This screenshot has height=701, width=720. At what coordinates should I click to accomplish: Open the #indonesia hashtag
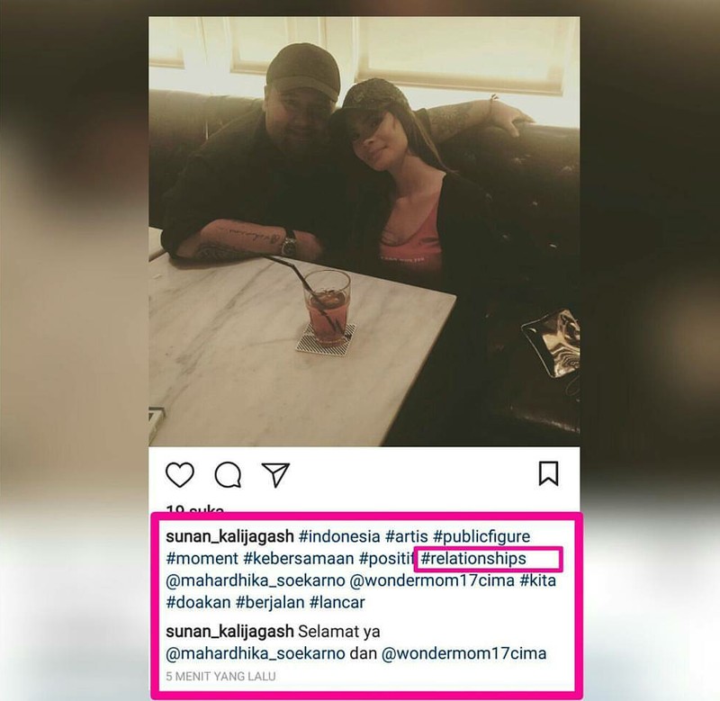click(x=339, y=536)
